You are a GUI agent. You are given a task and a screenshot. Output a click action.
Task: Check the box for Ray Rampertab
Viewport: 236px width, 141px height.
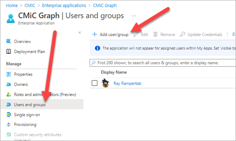click(94, 83)
